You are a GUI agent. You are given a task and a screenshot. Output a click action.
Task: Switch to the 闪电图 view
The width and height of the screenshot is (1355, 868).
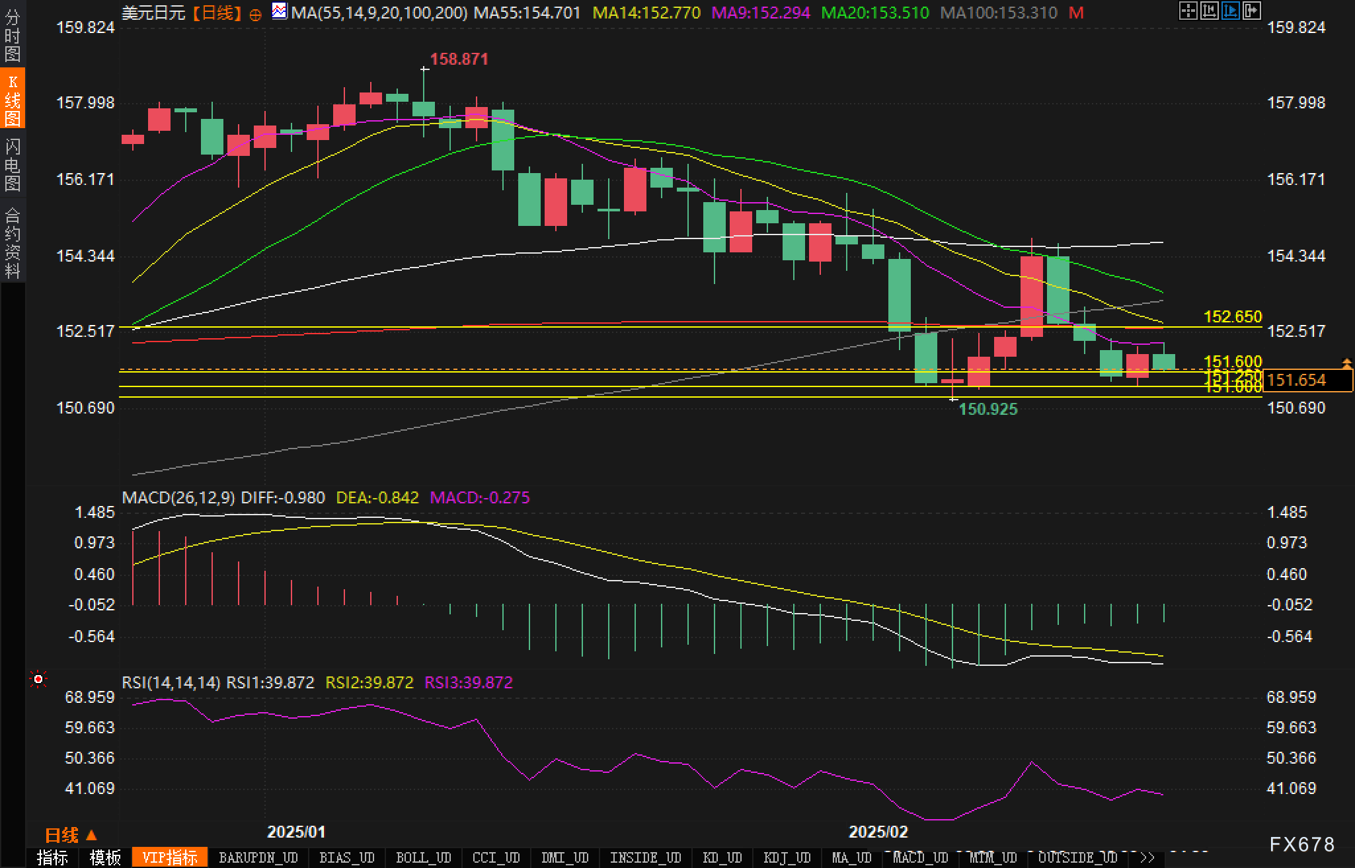12,164
